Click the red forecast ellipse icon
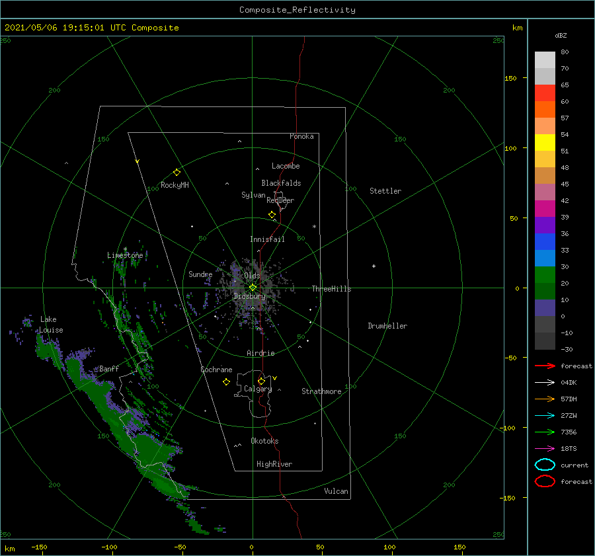The image size is (595, 556). coord(545,481)
